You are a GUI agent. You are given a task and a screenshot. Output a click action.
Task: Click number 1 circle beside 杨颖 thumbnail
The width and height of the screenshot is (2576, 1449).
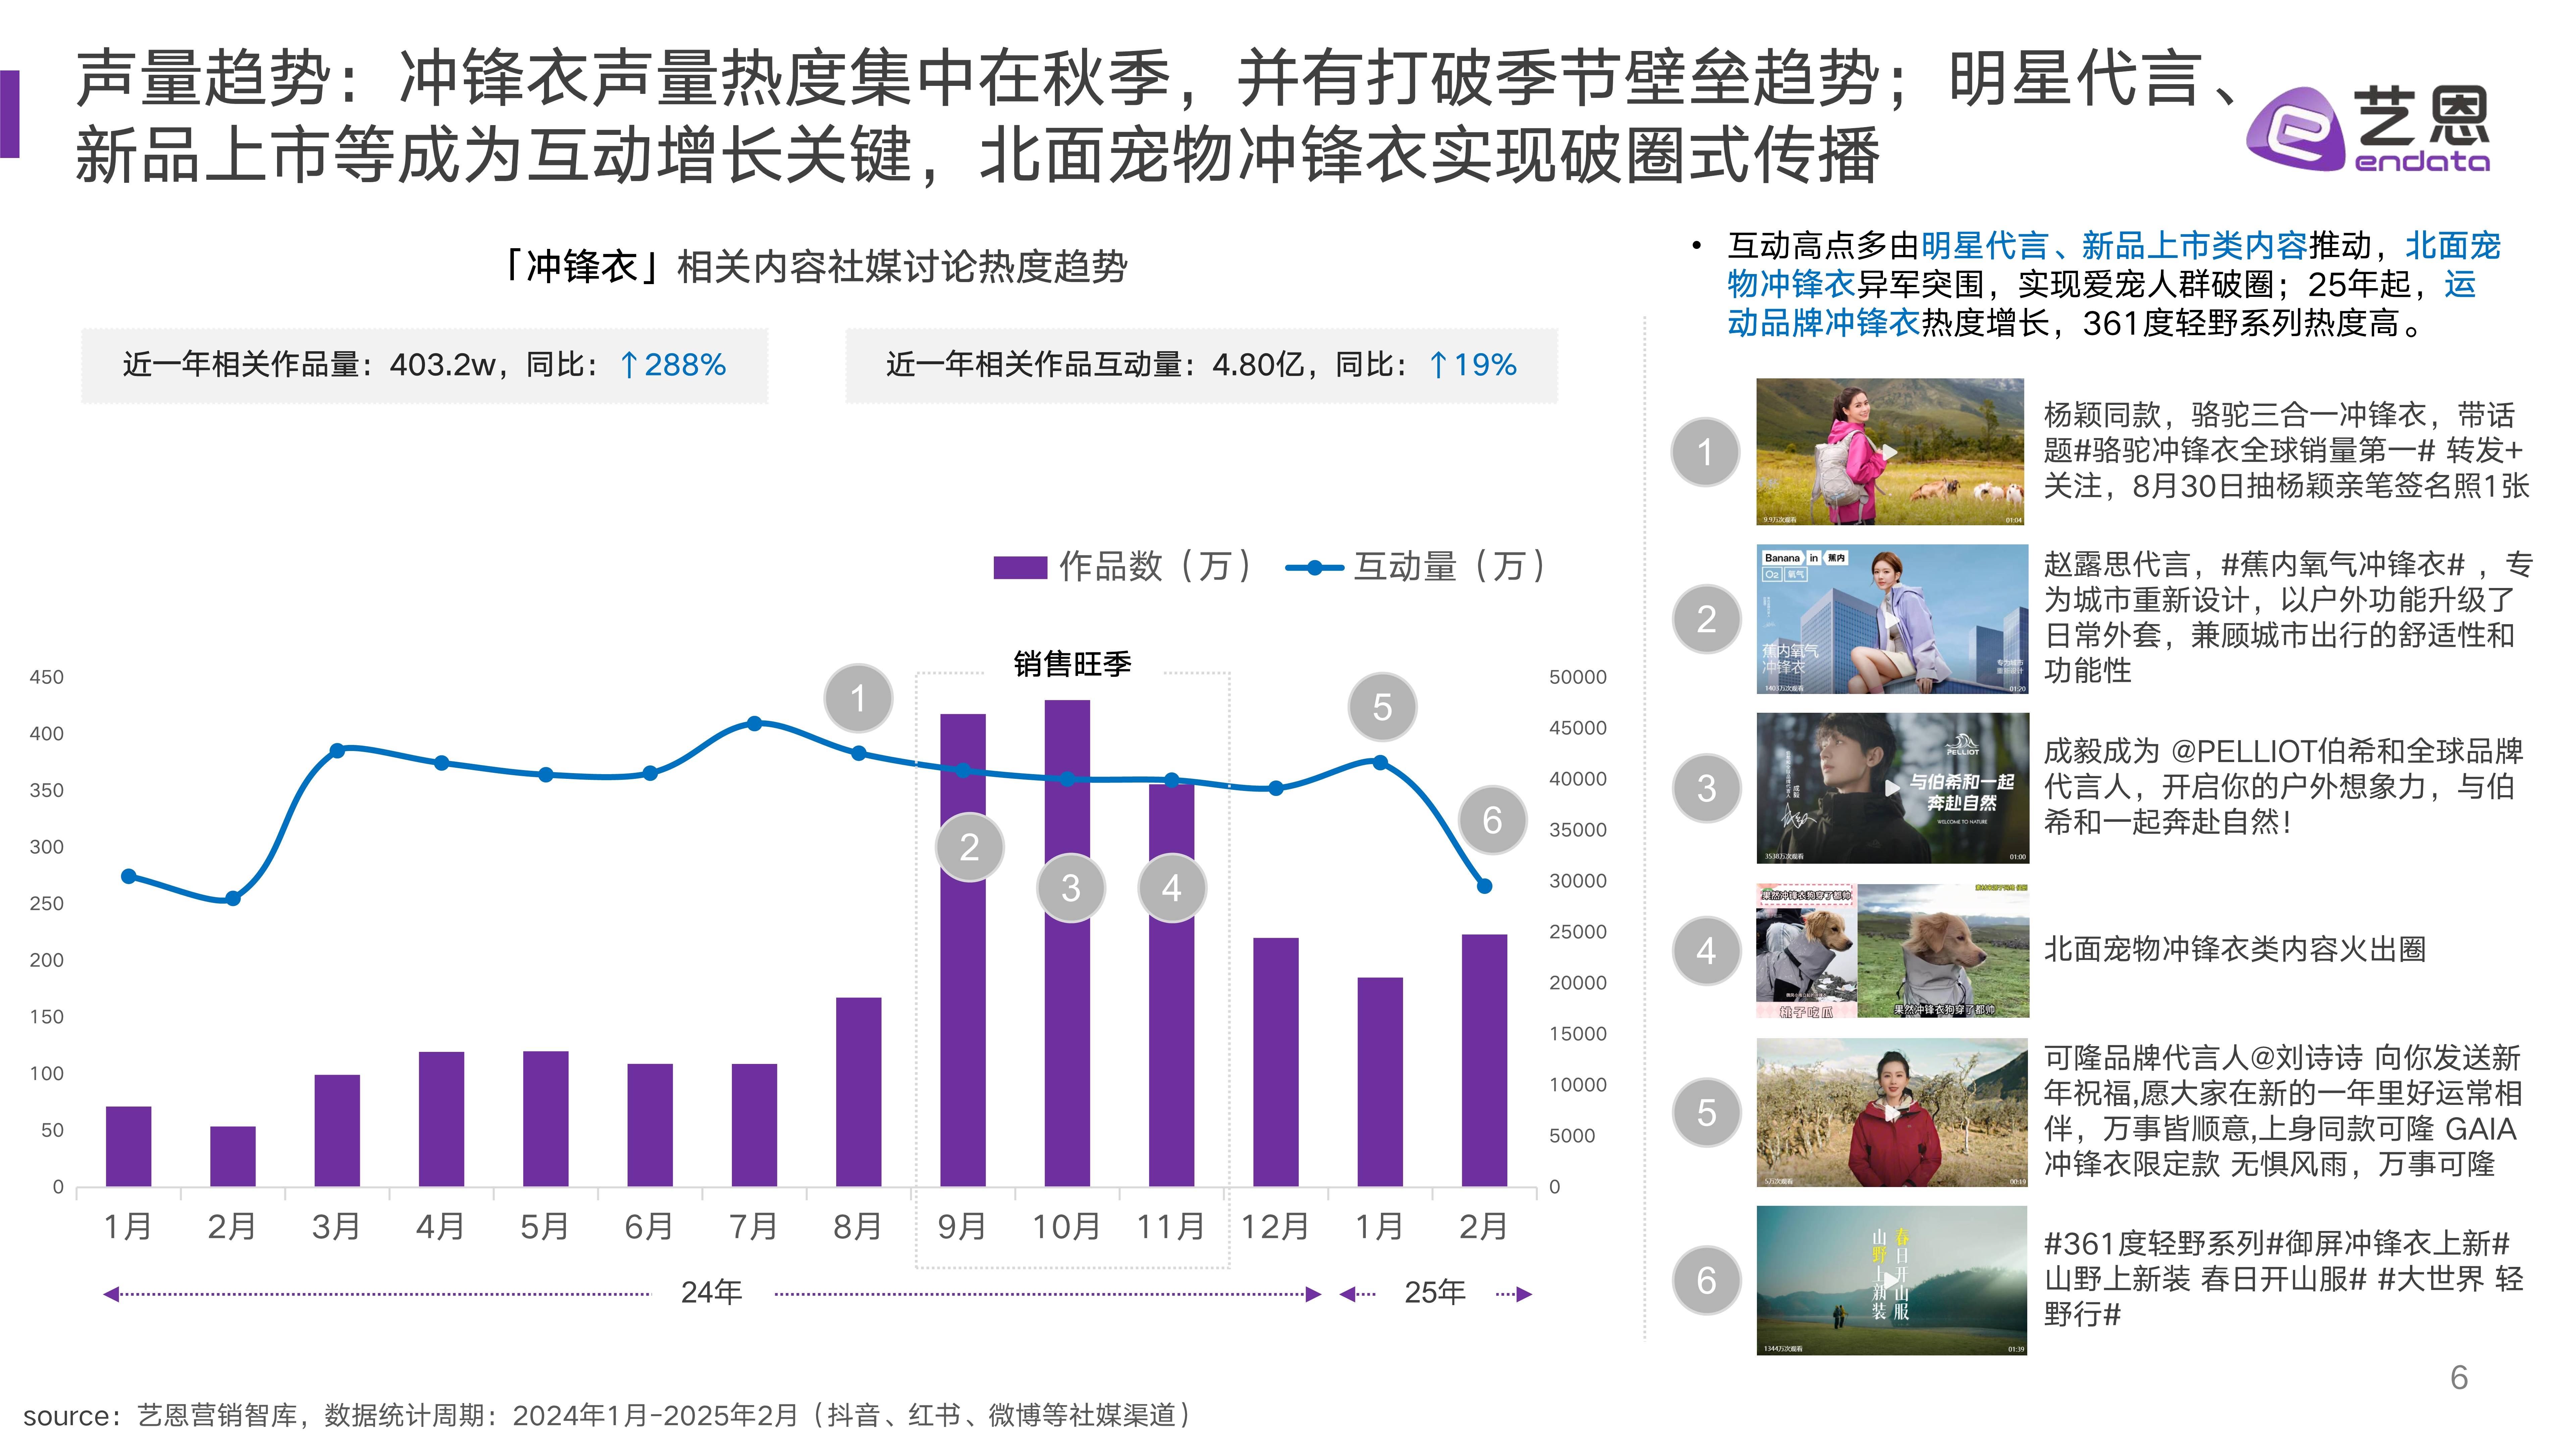1705,452
